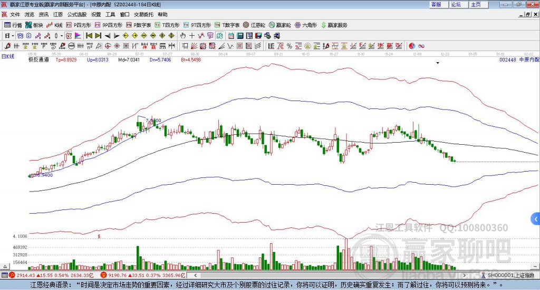Click the 深 index value 9190.76
Viewport: 540px width, 290px height.
coord(118,275)
